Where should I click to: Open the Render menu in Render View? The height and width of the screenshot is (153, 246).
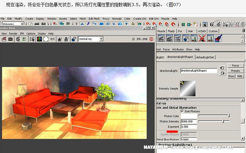pyautogui.click(x=13, y=34)
